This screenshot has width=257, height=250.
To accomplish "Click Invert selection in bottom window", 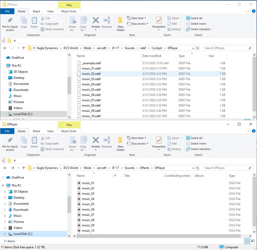I will coord(198,149).
